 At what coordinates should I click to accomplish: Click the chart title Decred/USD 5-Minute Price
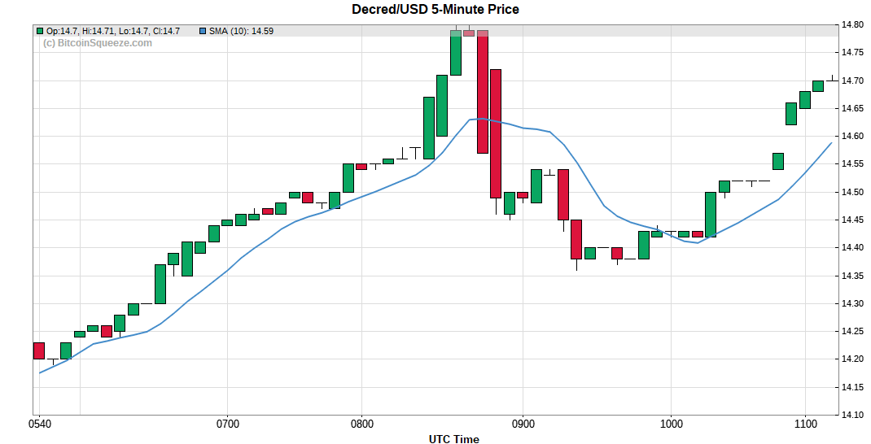tap(435, 10)
